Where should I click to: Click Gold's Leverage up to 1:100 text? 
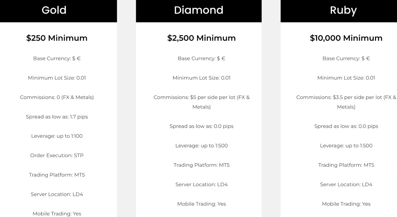click(x=57, y=136)
